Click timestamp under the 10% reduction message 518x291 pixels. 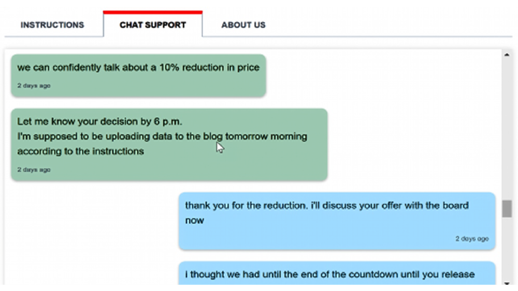pos(34,86)
